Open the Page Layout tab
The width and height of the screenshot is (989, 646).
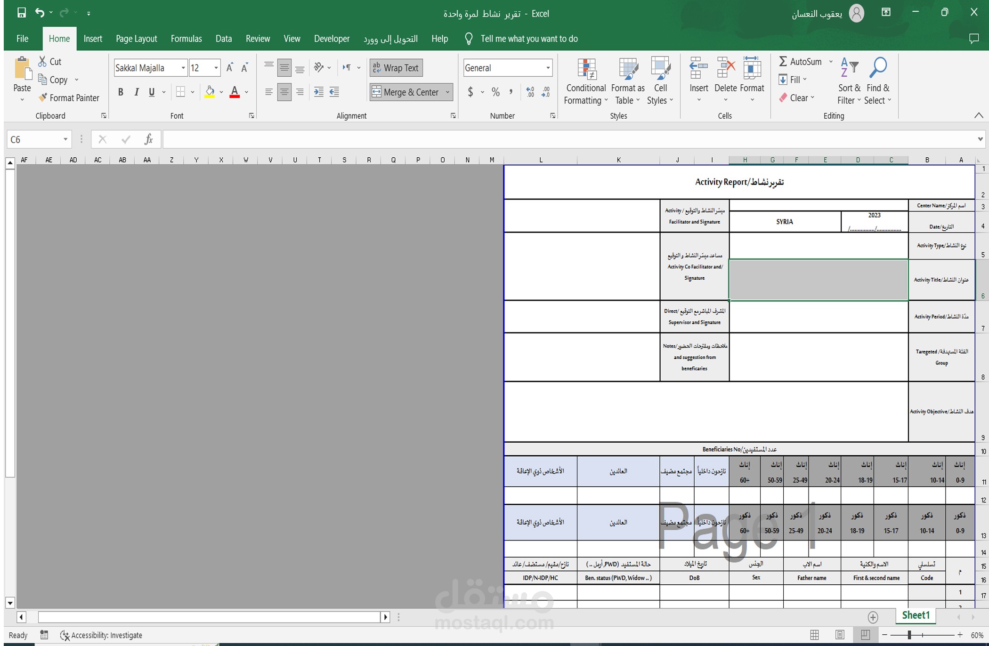(136, 39)
